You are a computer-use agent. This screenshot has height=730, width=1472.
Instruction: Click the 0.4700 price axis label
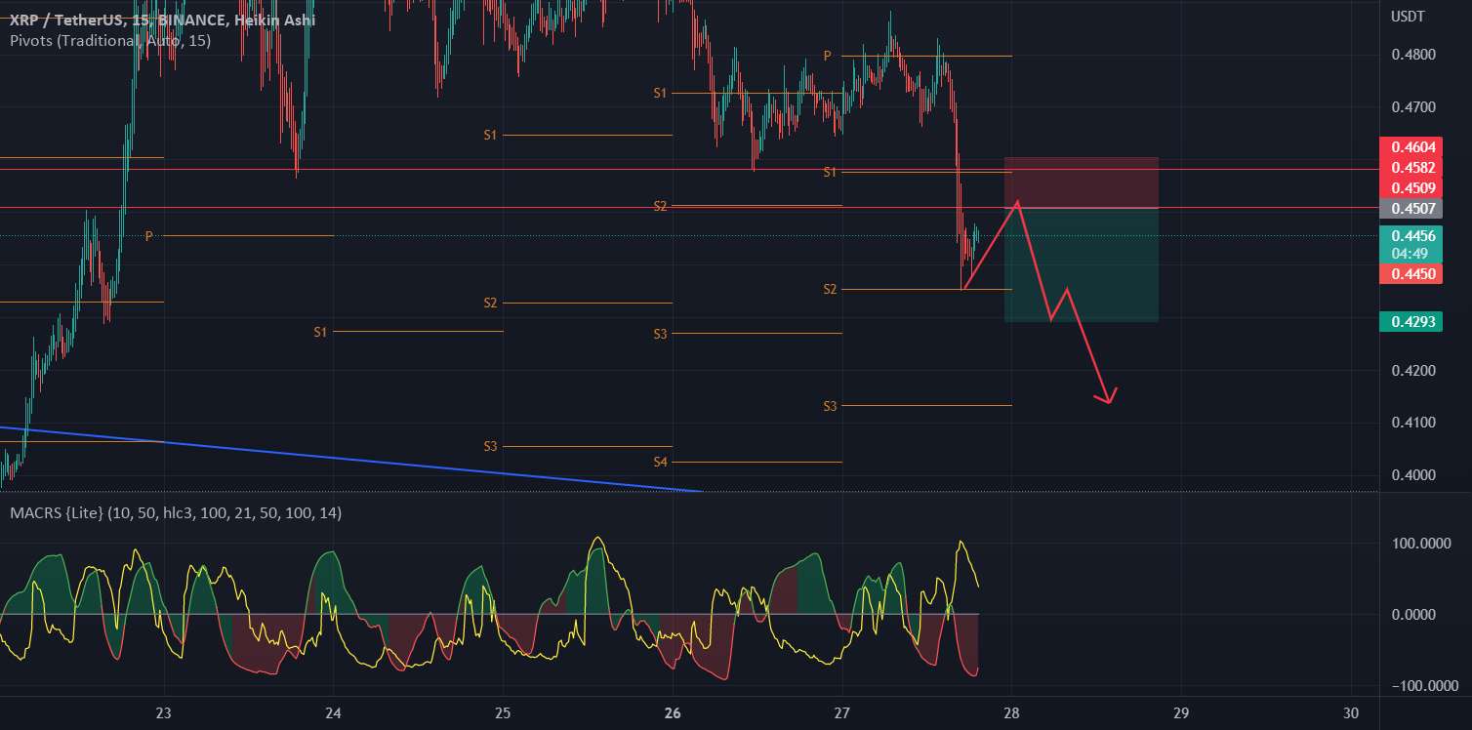click(x=1412, y=107)
